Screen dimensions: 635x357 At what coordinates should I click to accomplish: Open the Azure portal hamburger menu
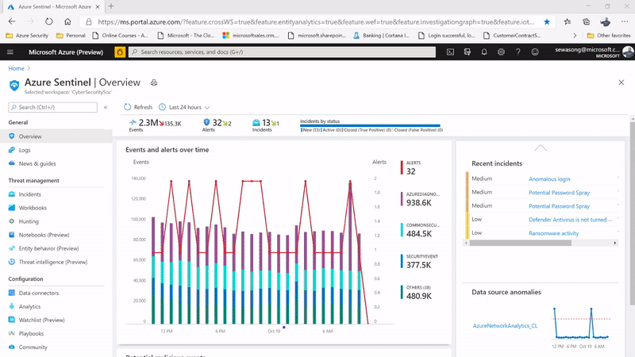point(10,52)
